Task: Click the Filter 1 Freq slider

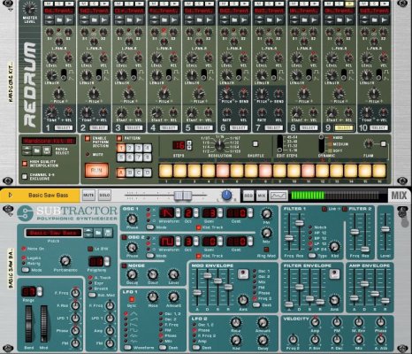Action: click(x=289, y=238)
